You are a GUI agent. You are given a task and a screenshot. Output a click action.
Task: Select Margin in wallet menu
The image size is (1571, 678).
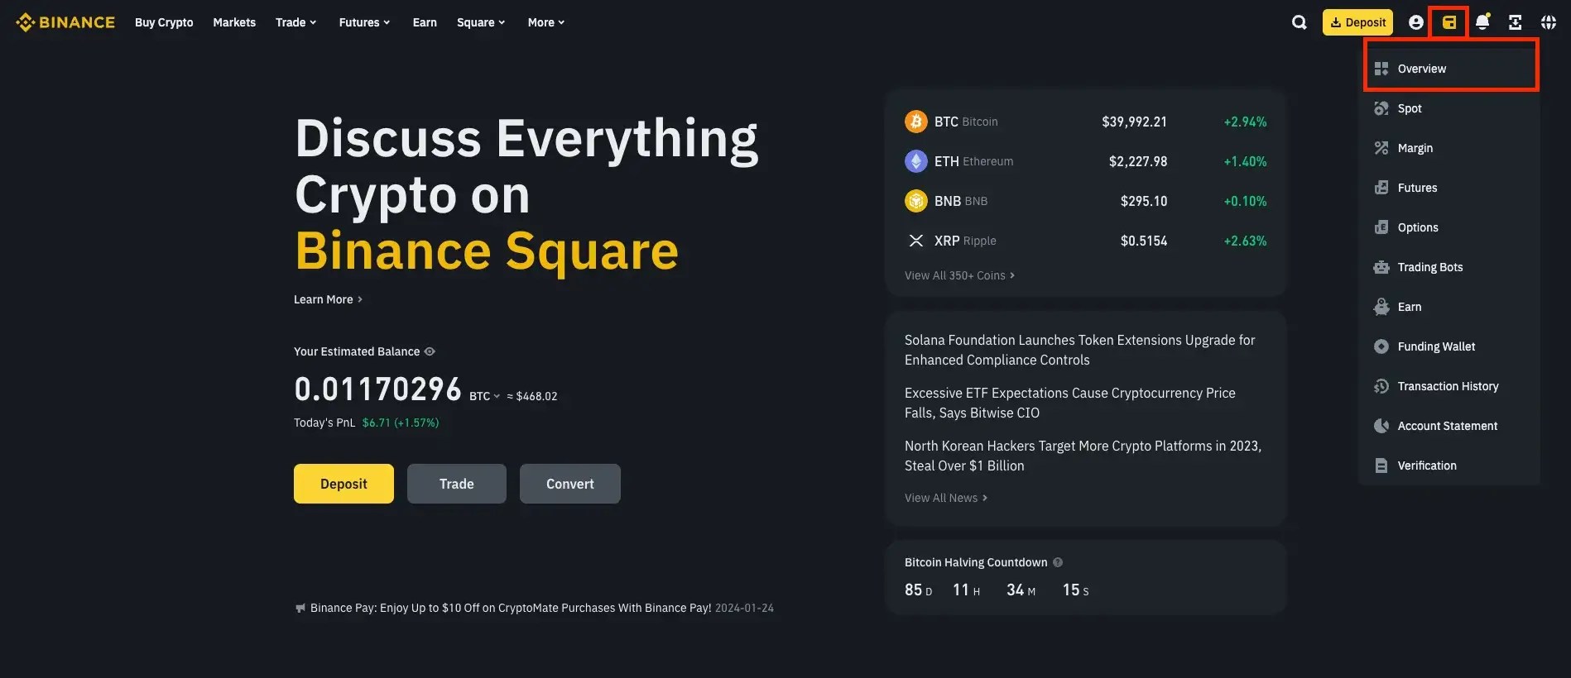tap(1449, 148)
